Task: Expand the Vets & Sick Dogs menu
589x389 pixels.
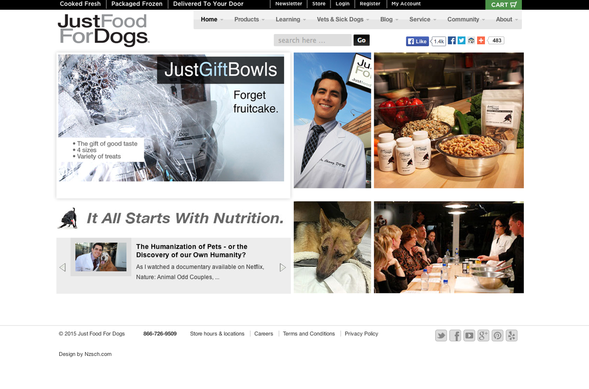Action: [x=343, y=19]
